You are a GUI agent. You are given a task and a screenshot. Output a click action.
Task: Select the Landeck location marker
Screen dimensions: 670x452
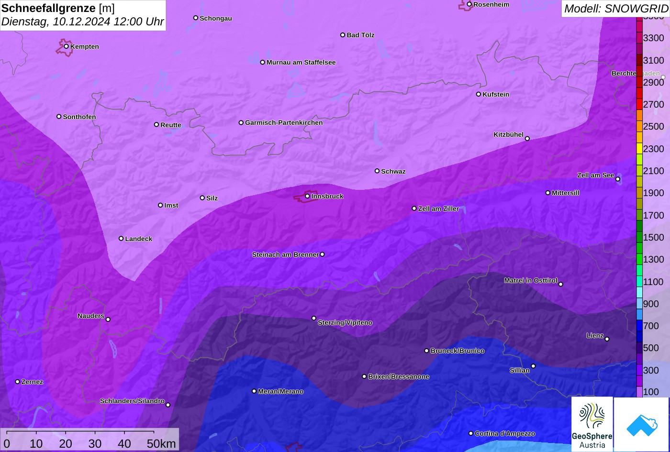121,238
